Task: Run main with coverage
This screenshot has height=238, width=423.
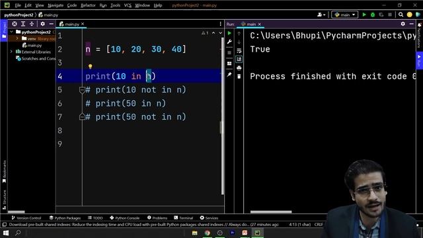Action: click(381, 15)
